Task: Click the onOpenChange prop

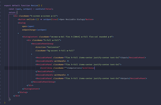Action: point(29,30)
